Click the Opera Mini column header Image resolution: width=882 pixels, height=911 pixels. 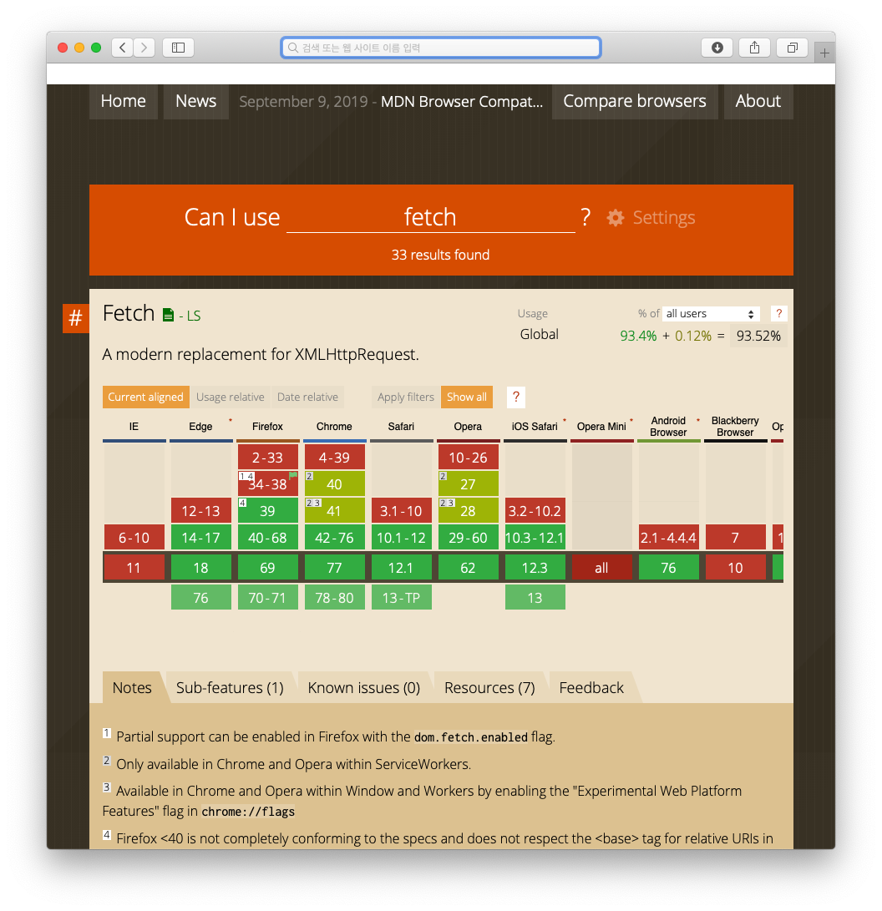point(602,427)
